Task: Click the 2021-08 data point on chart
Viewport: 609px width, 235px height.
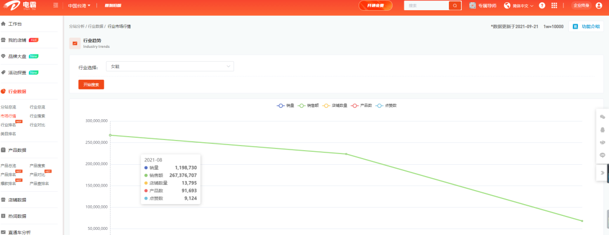Action: 111,135
